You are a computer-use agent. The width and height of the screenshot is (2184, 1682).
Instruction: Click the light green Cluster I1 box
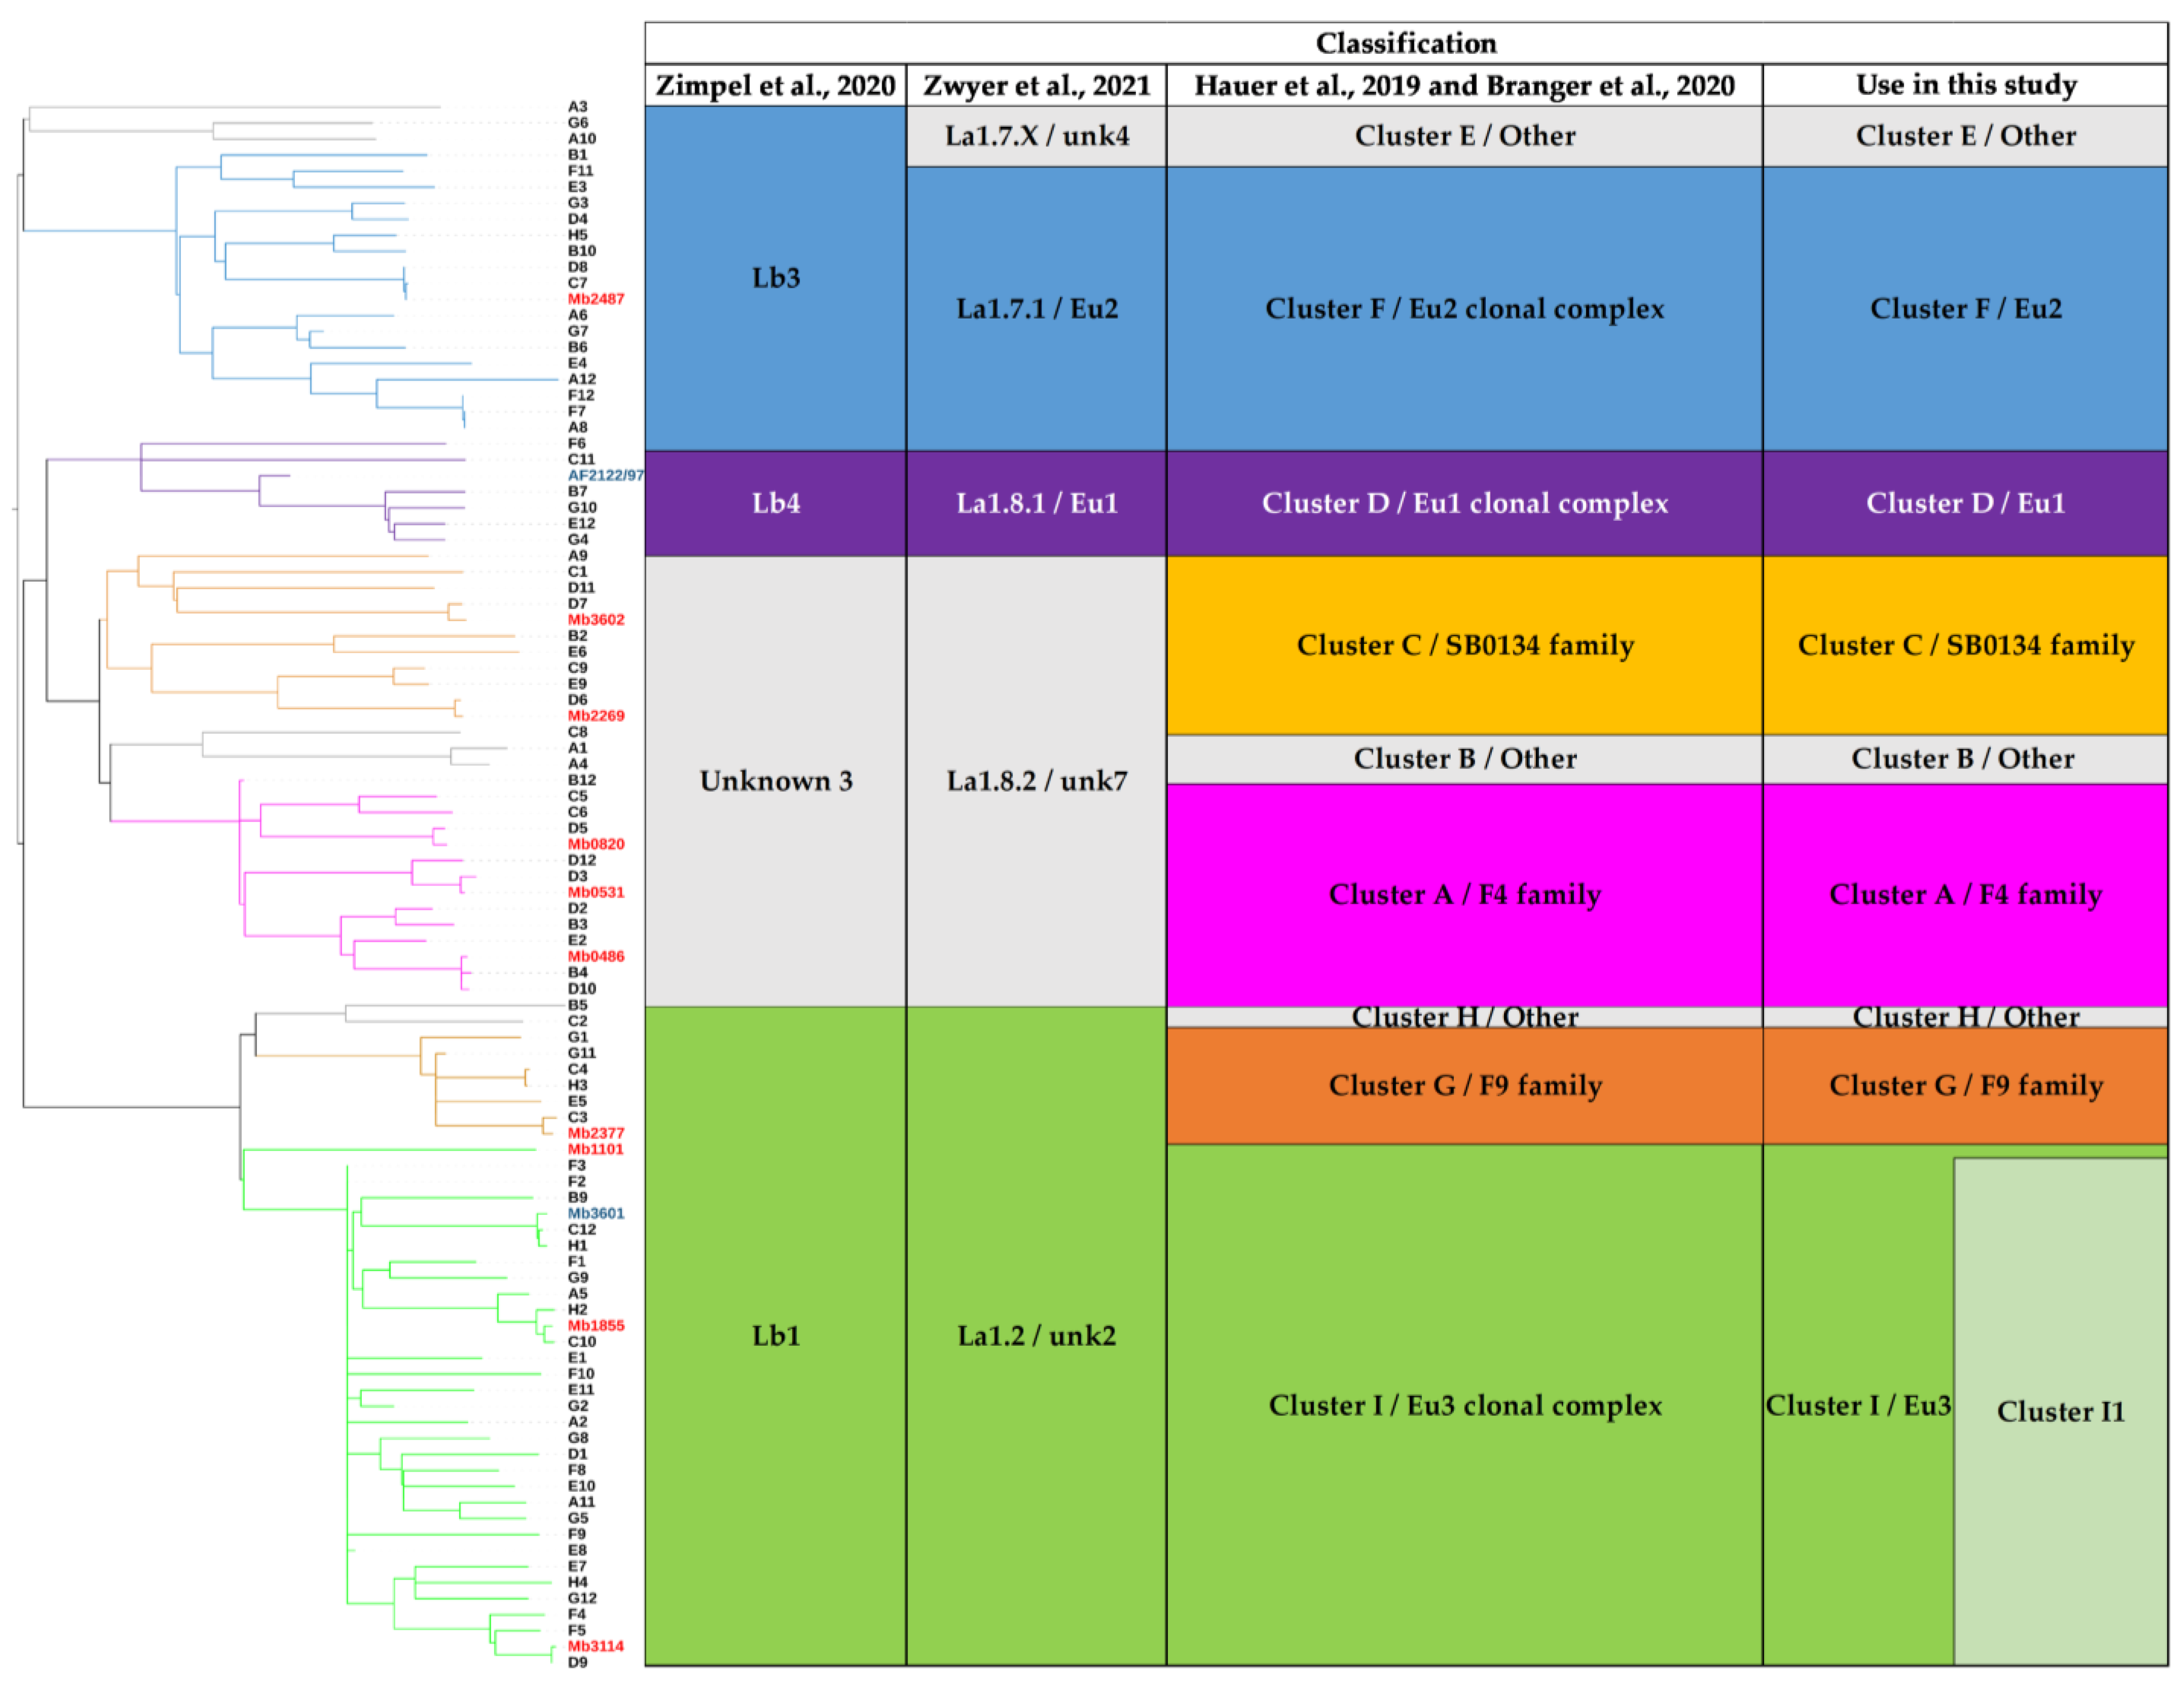[2060, 1411]
